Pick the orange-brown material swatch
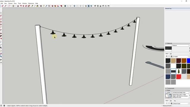 pos(184,61)
